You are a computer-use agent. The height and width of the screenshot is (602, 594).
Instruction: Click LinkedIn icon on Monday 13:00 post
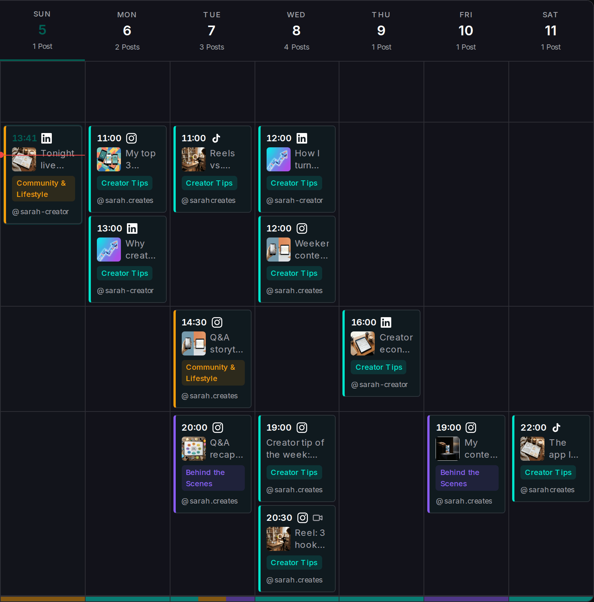(x=132, y=228)
